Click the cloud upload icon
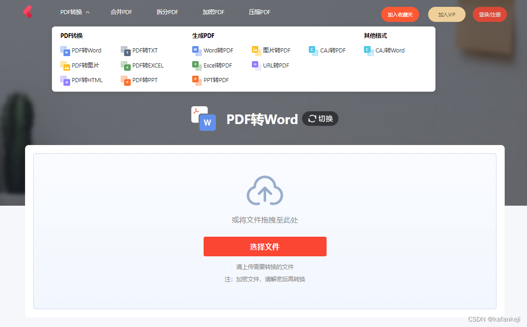This screenshot has width=527, height=327. 265,191
